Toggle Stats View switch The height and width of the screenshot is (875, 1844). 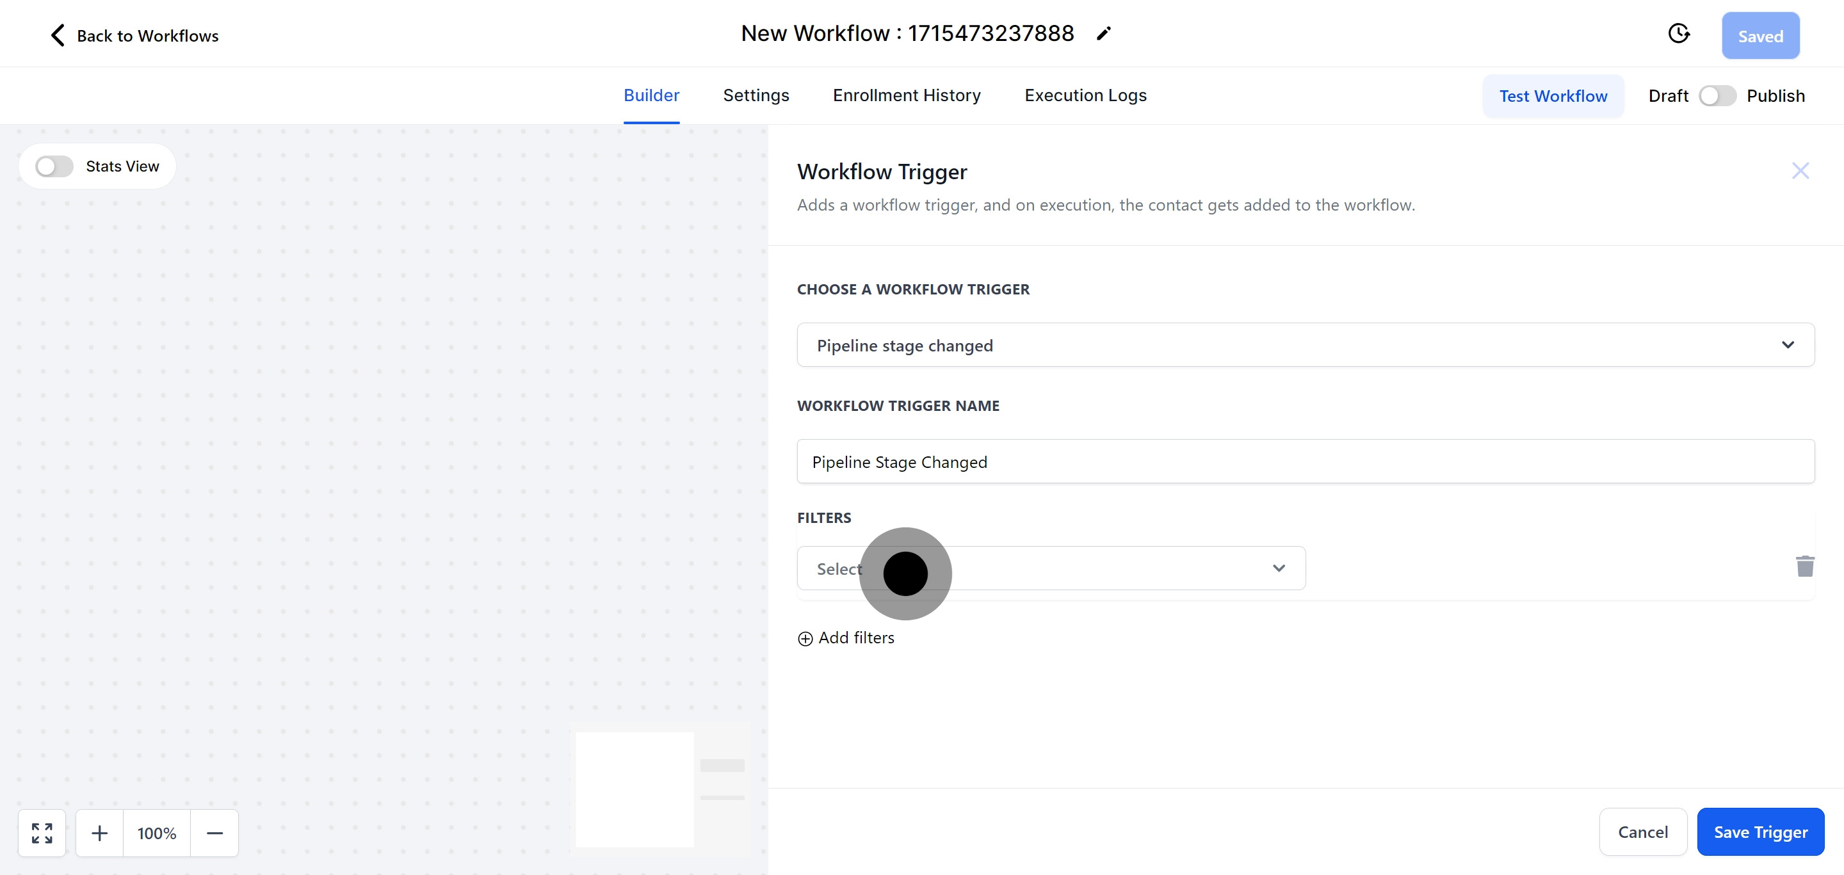55,166
